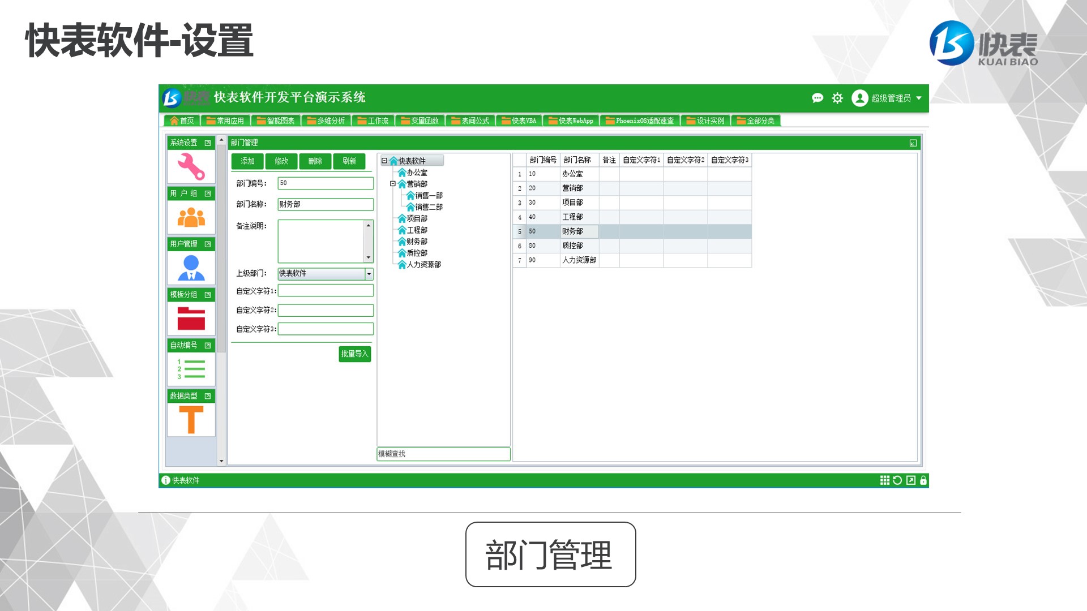Click sidebar scrollbar up arrow
Image resolution: width=1087 pixels, height=611 pixels.
coord(221,140)
